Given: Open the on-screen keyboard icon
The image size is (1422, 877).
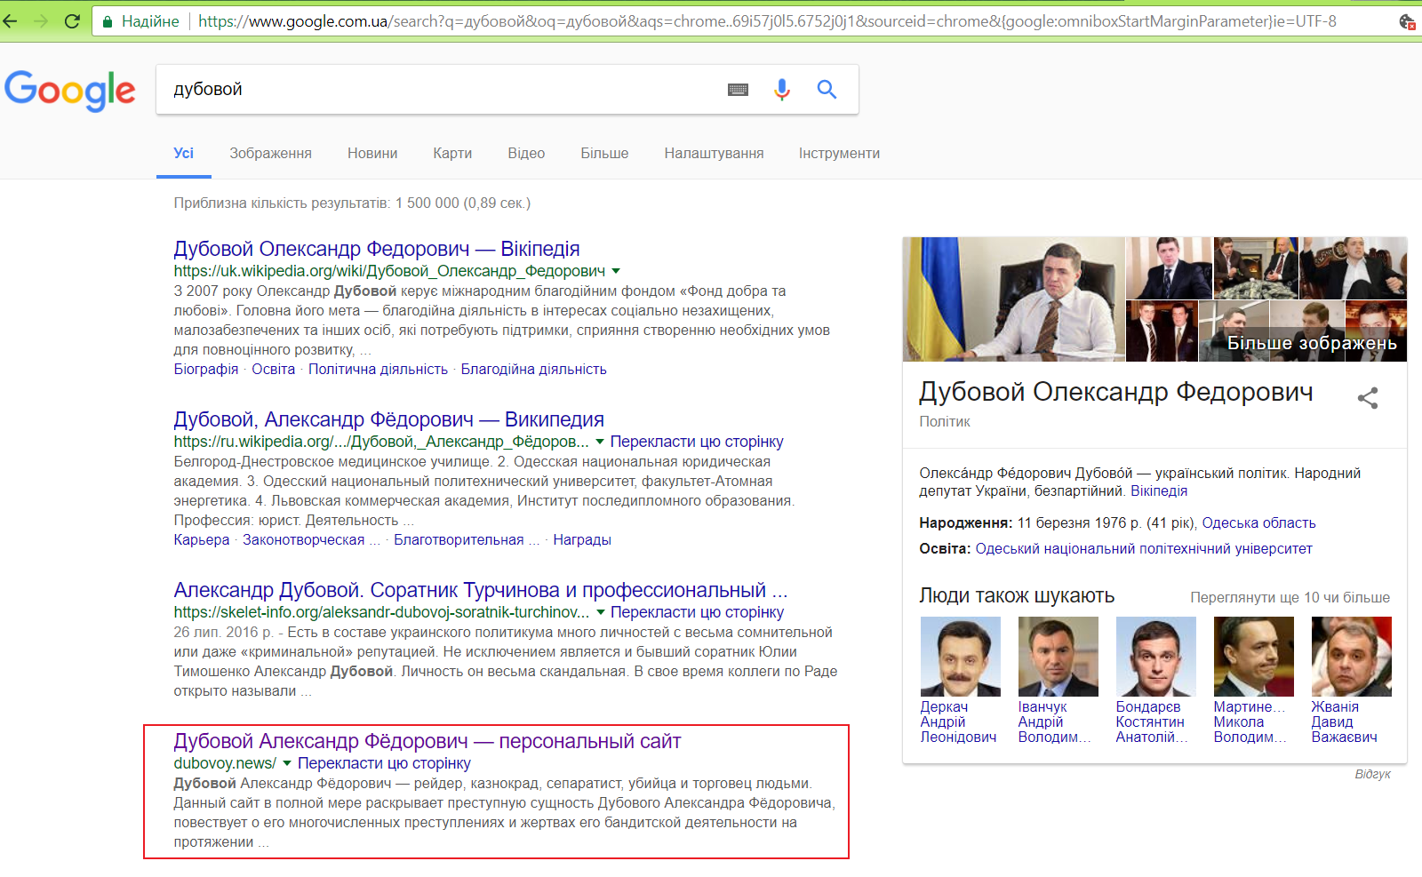Looking at the screenshot, I should click(x=738, y=90).
